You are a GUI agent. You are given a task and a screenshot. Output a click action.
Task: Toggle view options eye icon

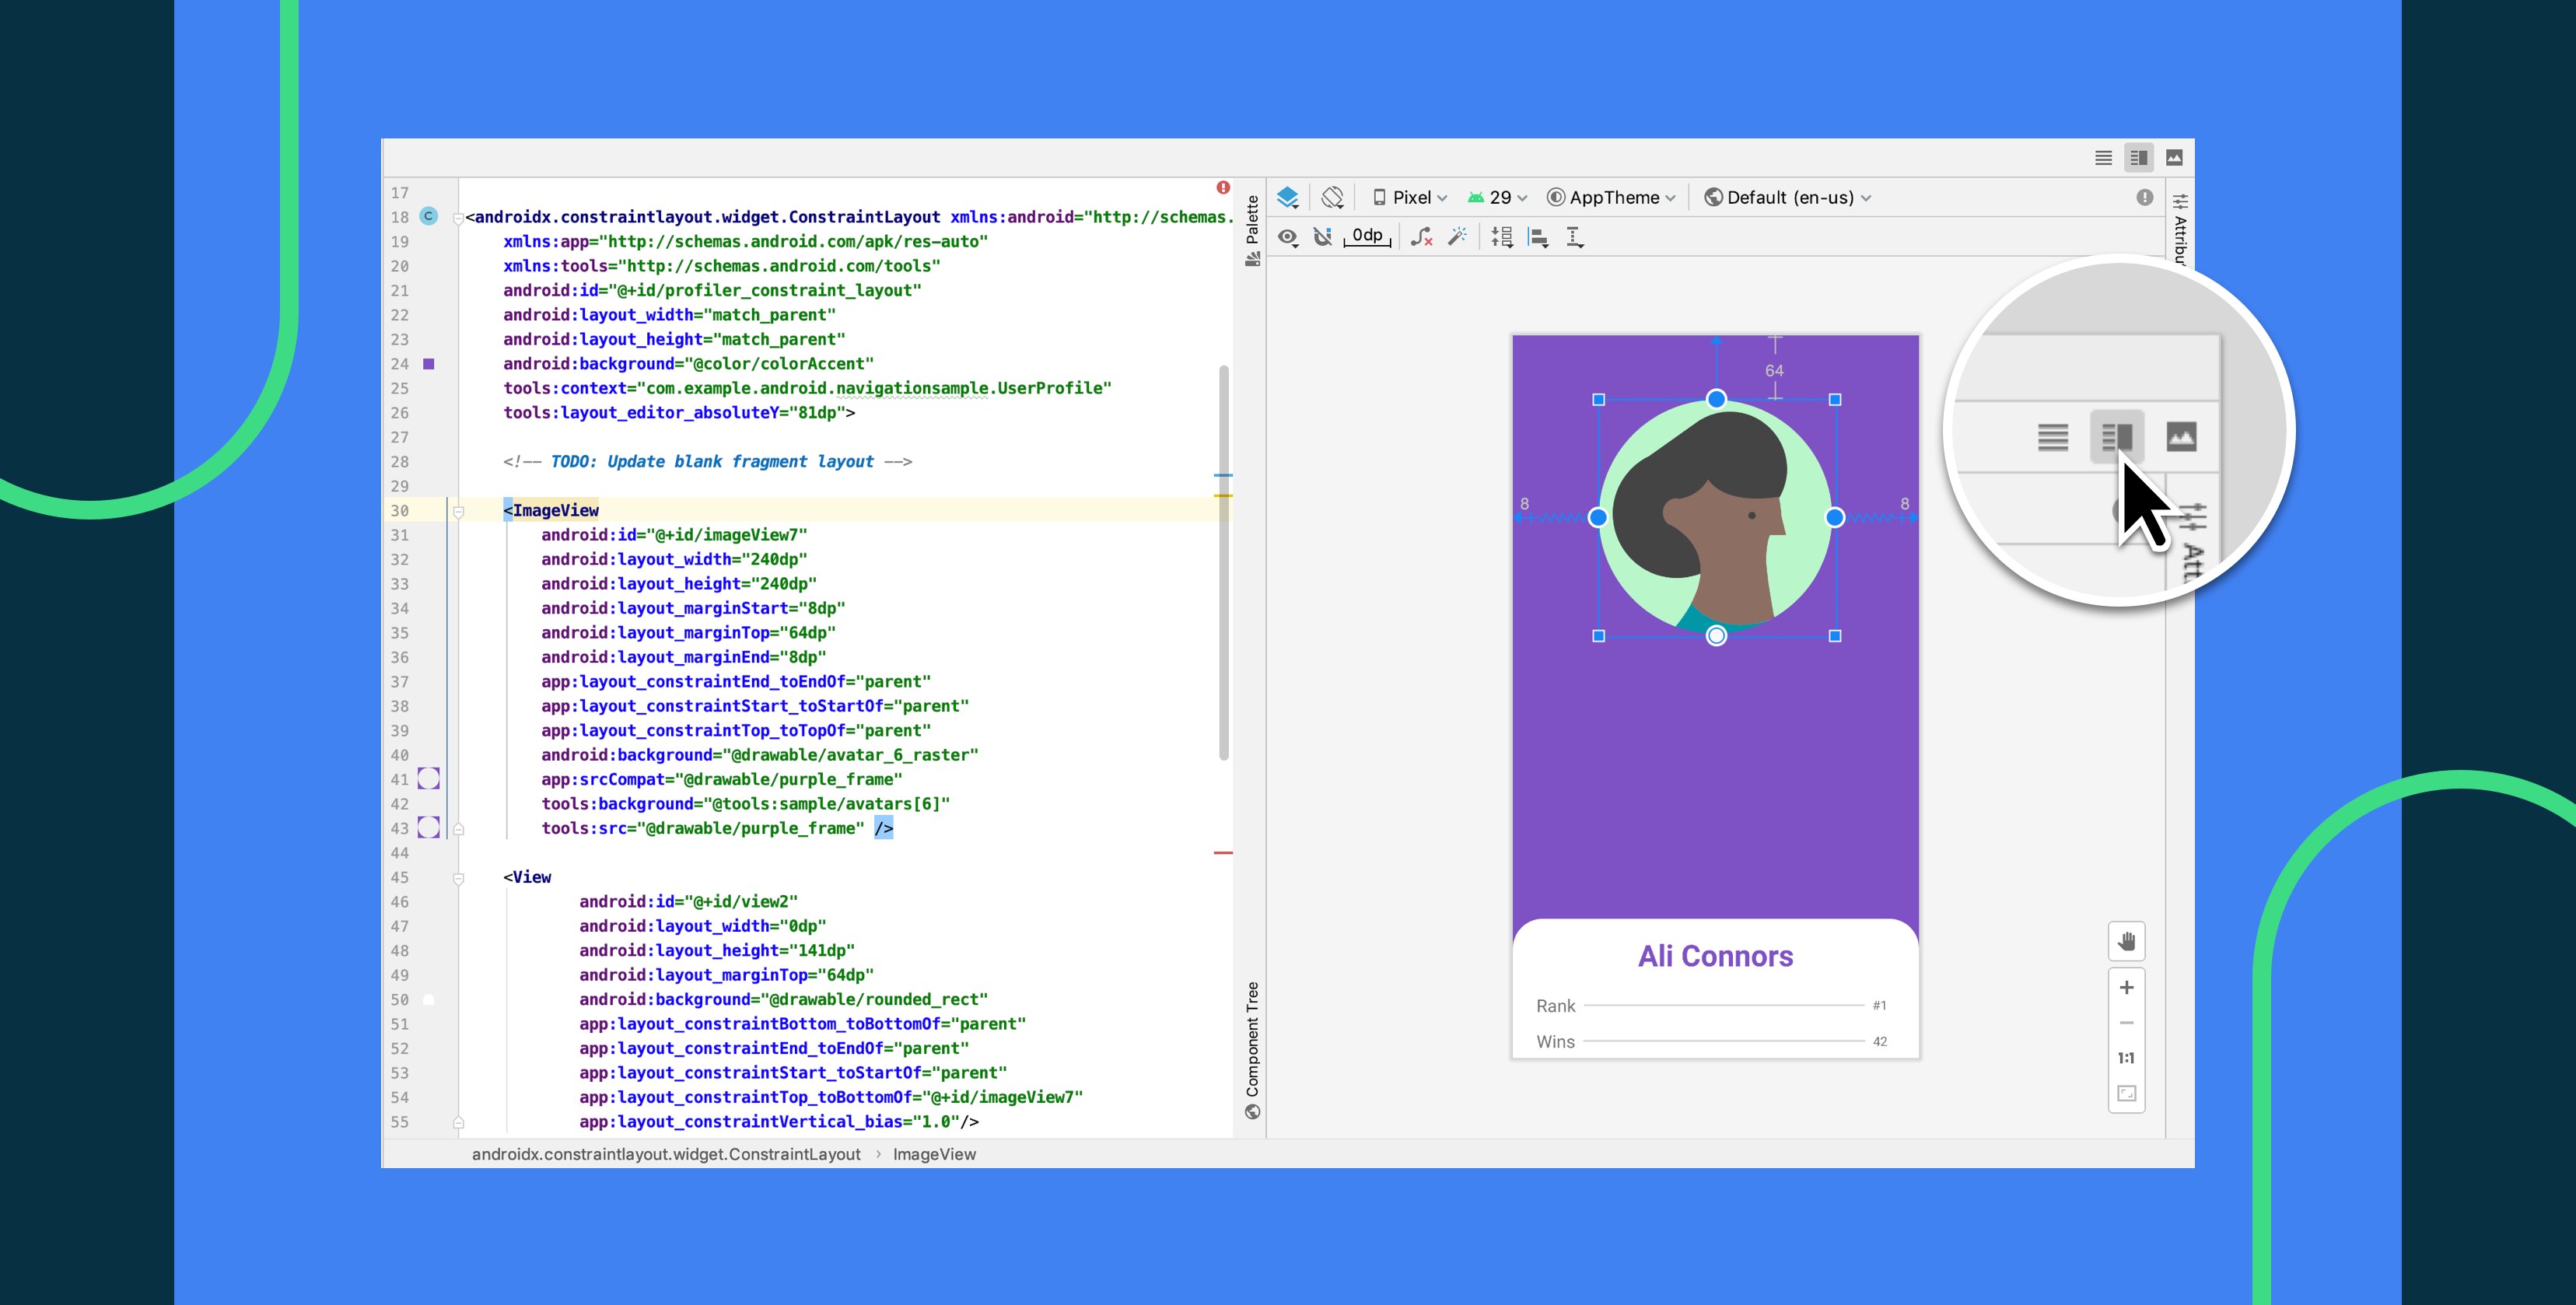[x=1288, y=237]
